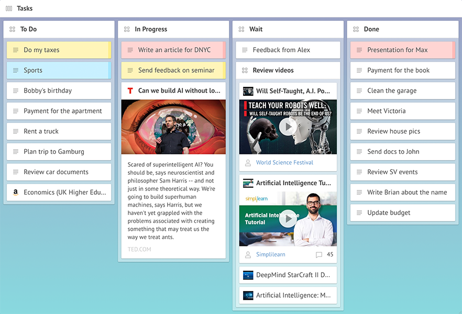This screenshot has width=462, height=314.
Task: Click the yellow color edge on Do my taxes
Action: point(109,50)
